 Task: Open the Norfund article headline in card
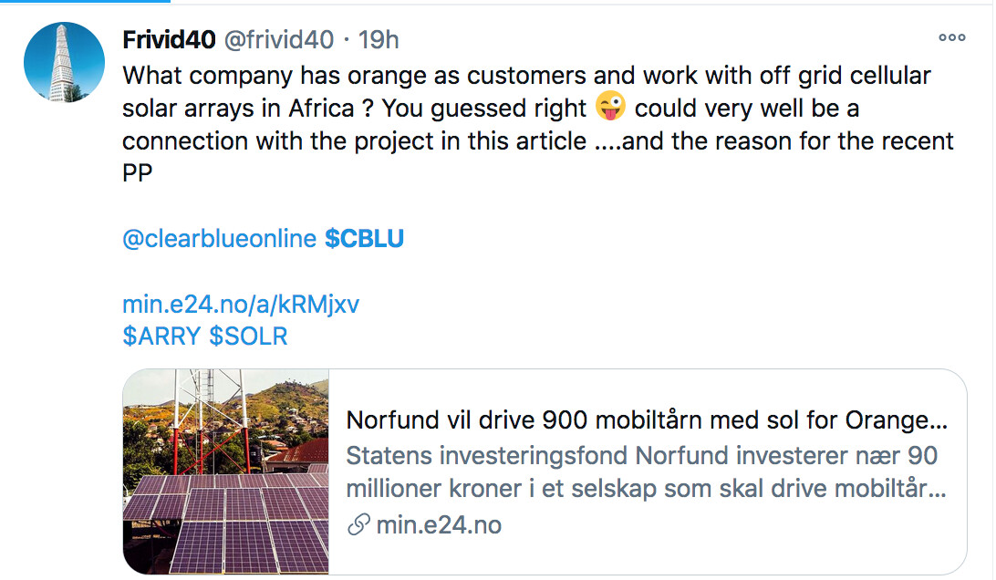pos(647,420)
